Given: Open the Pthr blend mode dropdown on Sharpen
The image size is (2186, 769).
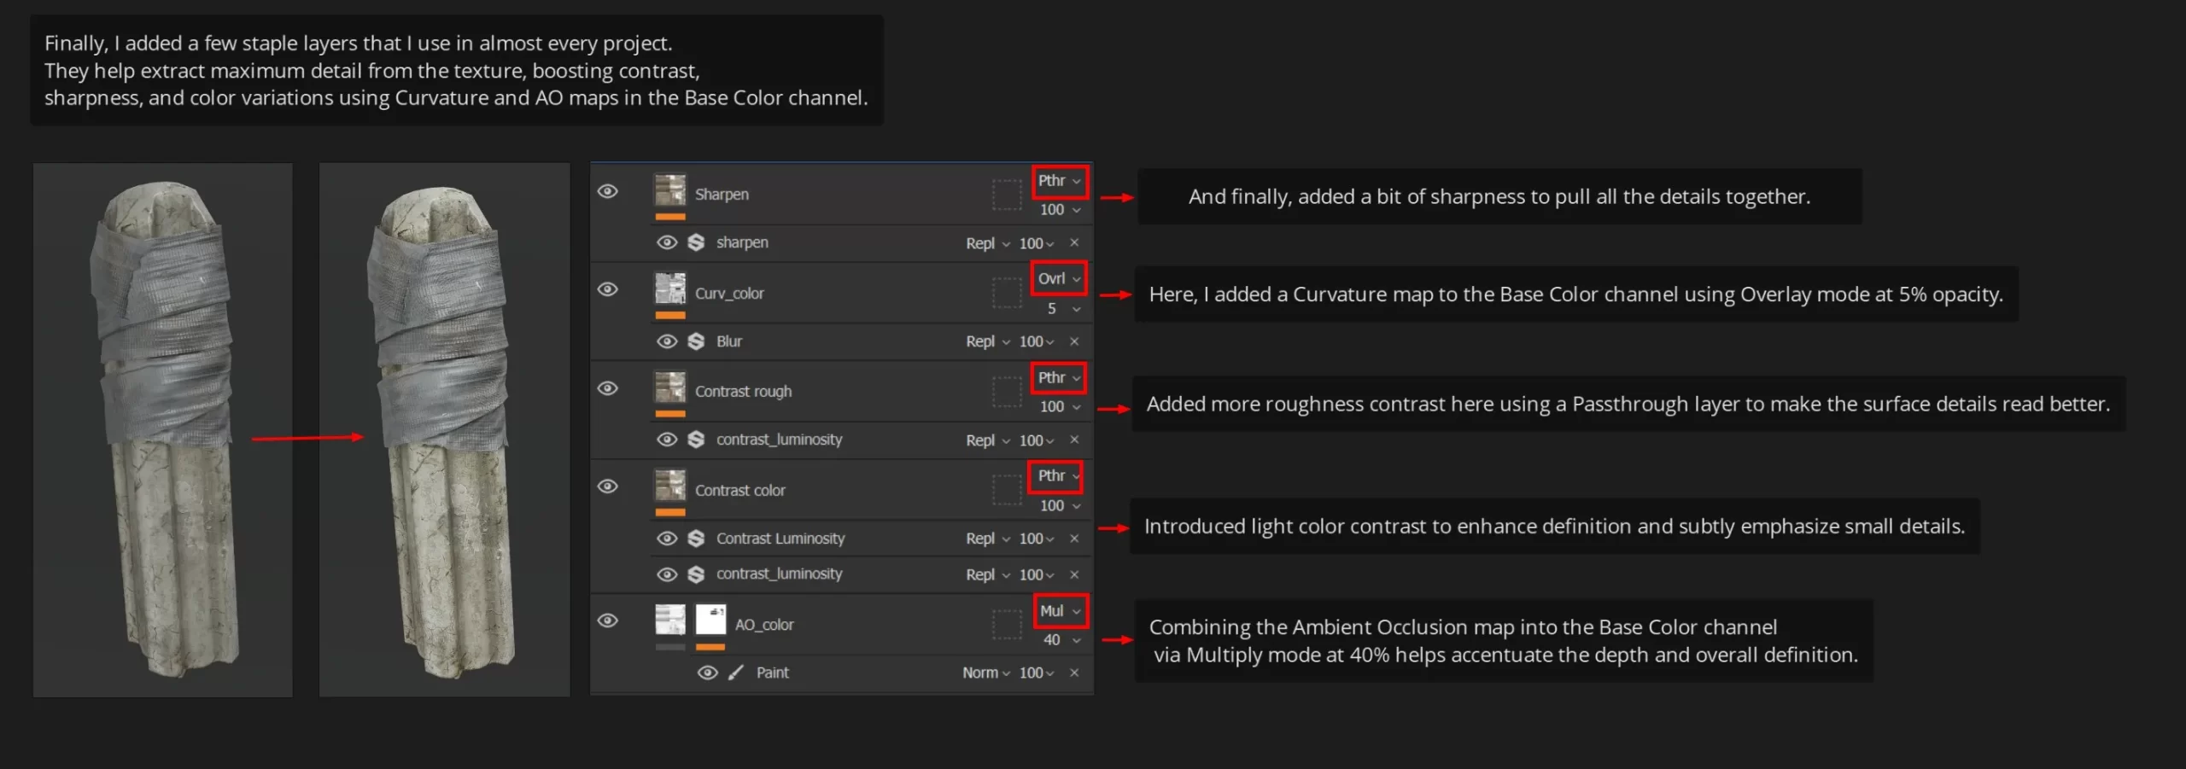Looking at the screenshot, I should tap(1059, 181).
